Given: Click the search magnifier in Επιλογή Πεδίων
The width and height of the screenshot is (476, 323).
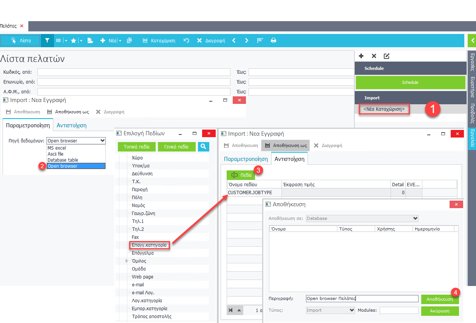Looking at the screenshot, I should [x=203, y=147].
